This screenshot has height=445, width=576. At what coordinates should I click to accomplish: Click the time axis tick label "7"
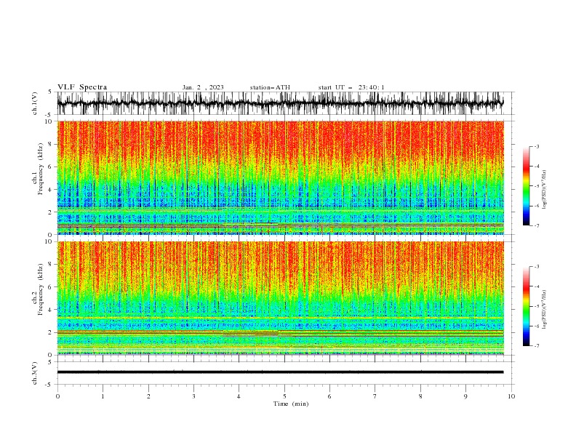[375, 396]
